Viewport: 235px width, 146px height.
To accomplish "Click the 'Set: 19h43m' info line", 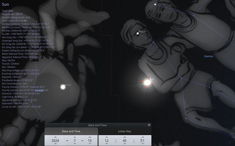I will (x=9, y=67).
